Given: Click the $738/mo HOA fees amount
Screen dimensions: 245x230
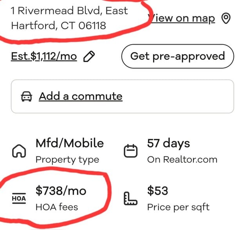Looking at the screenshot, I should pyautogui.click(x=61, y=191).
